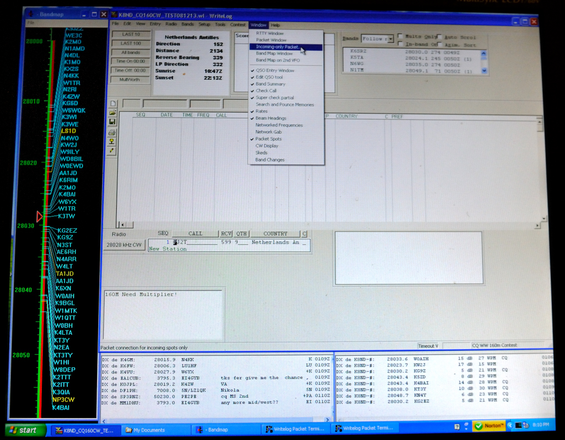Click the LAST 100 button
Image resolution: width=565 pixels, height=440 pixels.
[x=131, y=44]
